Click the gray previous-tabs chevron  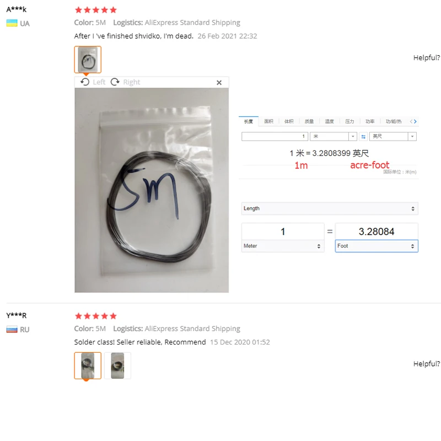click(x=411, y=121)
